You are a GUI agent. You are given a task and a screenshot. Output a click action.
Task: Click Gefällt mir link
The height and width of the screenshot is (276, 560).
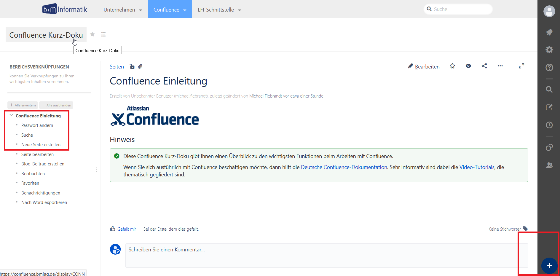[x=127, y=229]
